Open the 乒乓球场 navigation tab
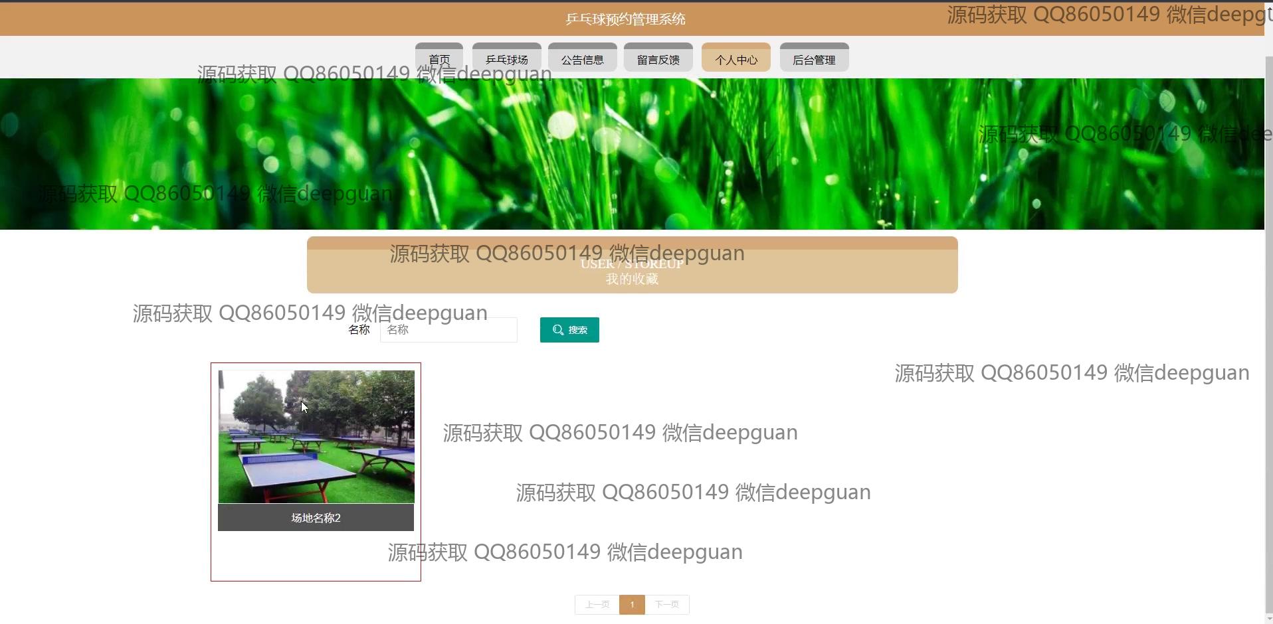 tap(506, 59)
